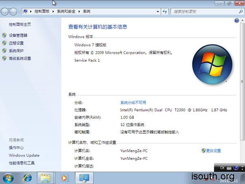245x184 pixels.
Task: Launch Windows Media Player from taskbar
Action: coord(64,178)
